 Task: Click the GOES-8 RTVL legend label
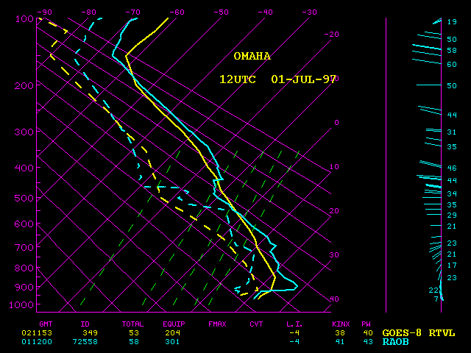pyautogui.click(x=419, y=333)
